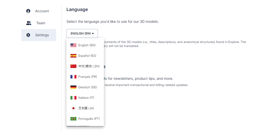
Task: Click the Spanish flag icon
Action: (73, 56)
